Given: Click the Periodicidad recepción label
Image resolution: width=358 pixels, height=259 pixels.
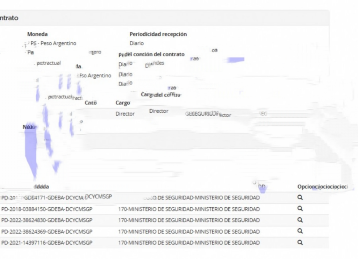Looking at the screenshot, I should click(158, 34).
